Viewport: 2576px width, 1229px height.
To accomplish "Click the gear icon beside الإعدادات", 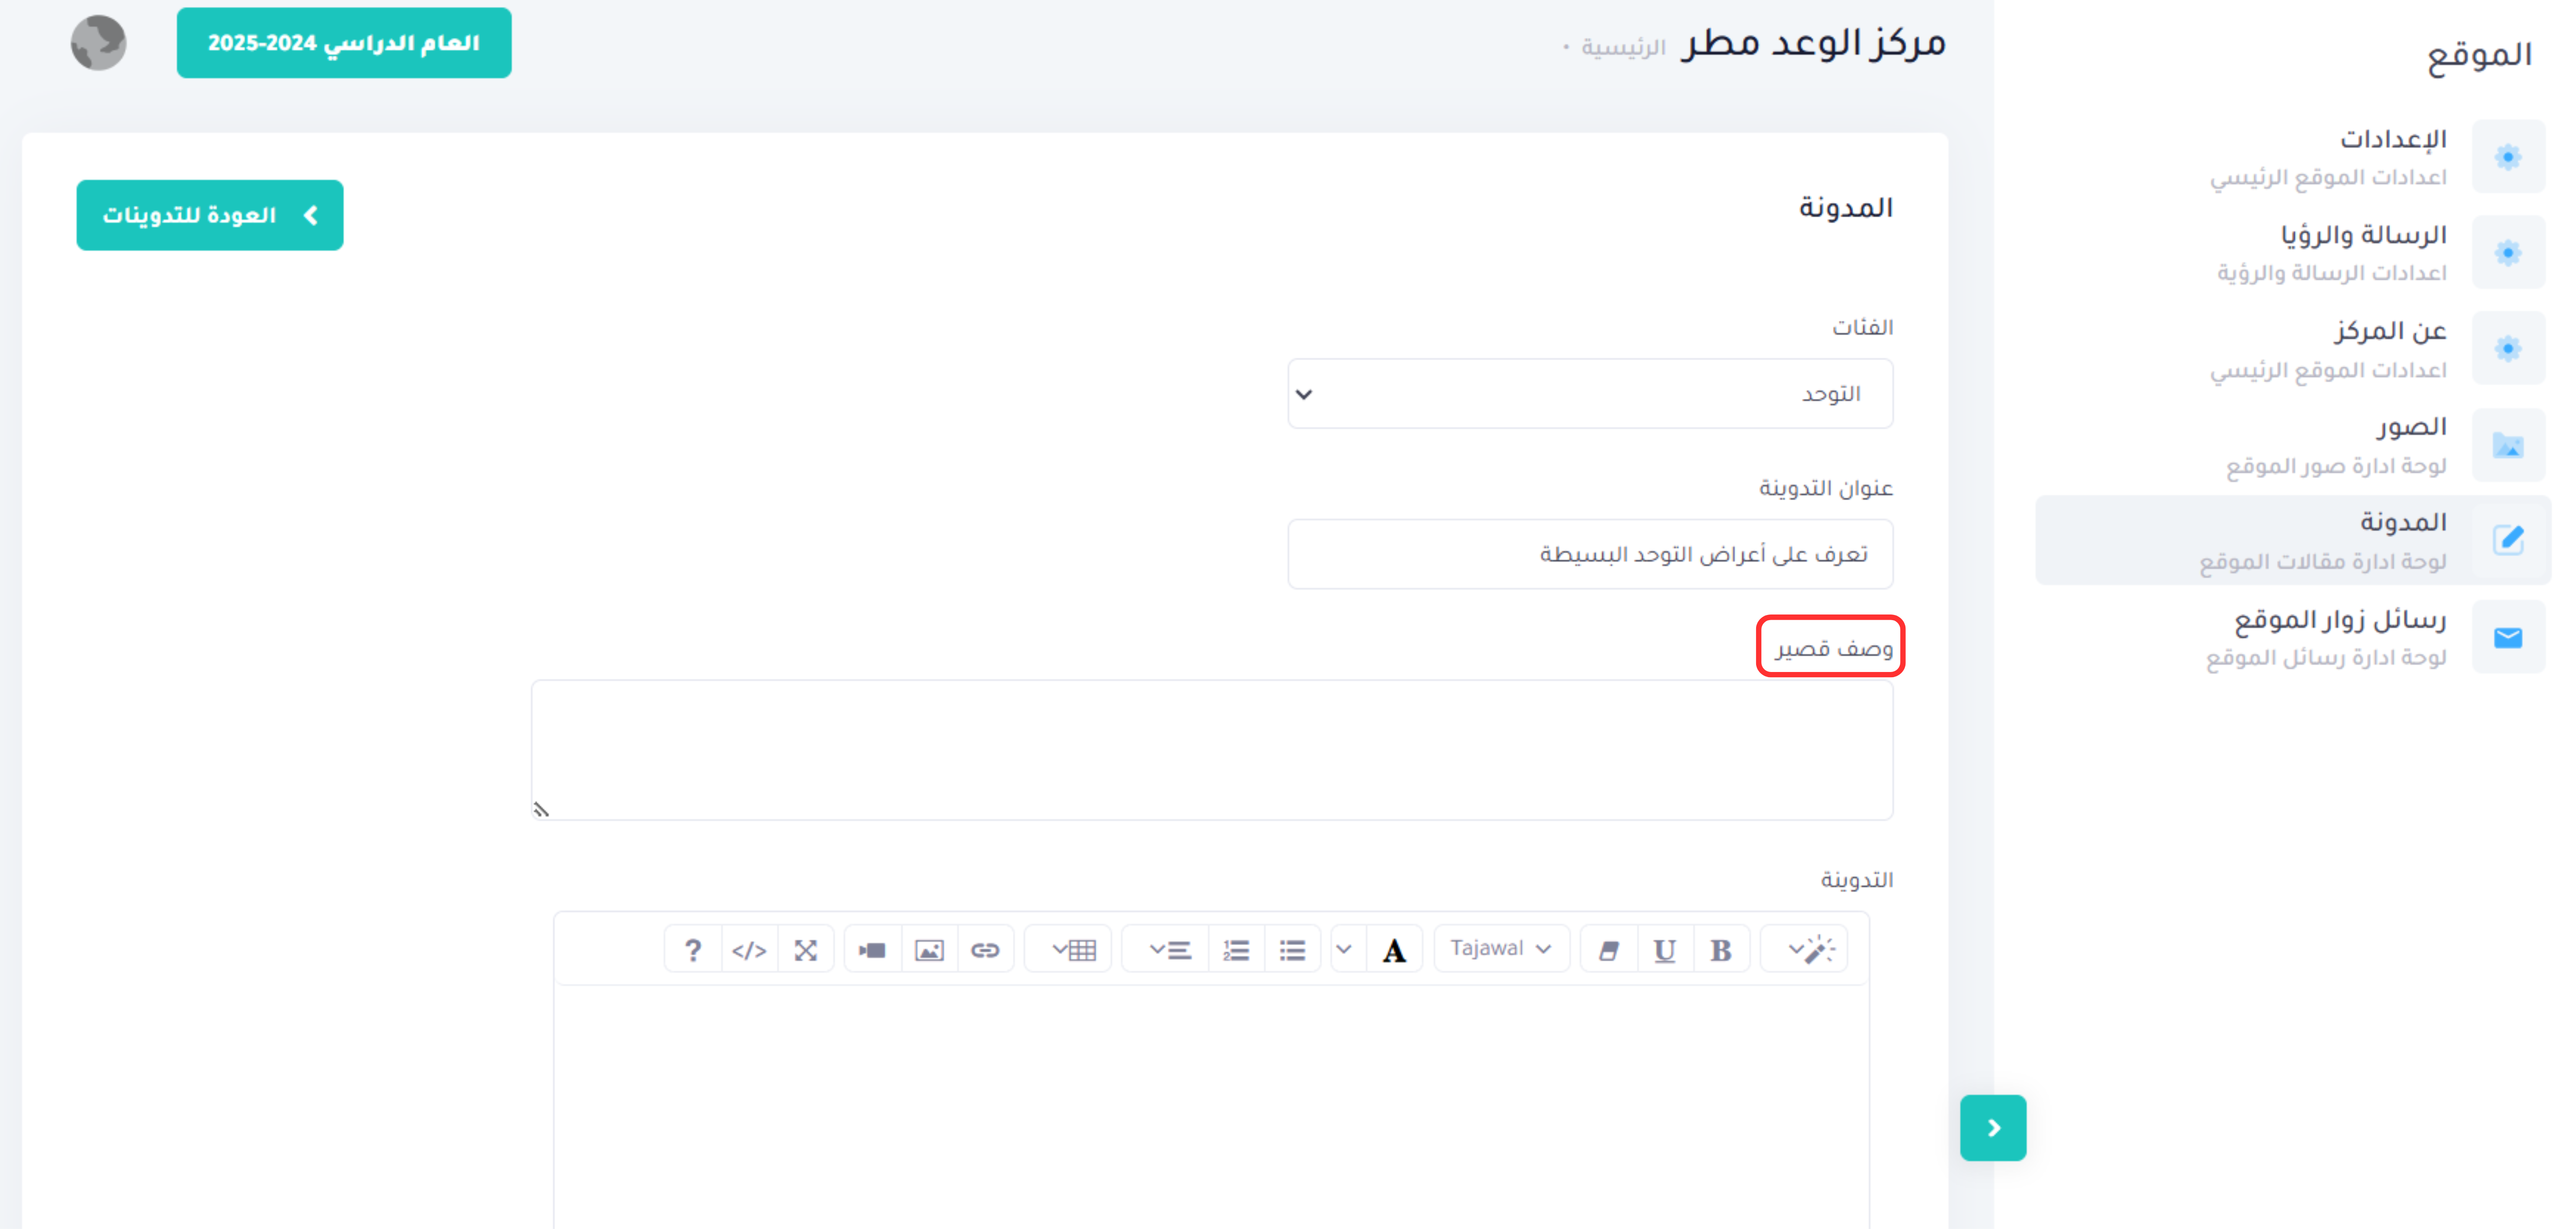I will pos(2508,156).
